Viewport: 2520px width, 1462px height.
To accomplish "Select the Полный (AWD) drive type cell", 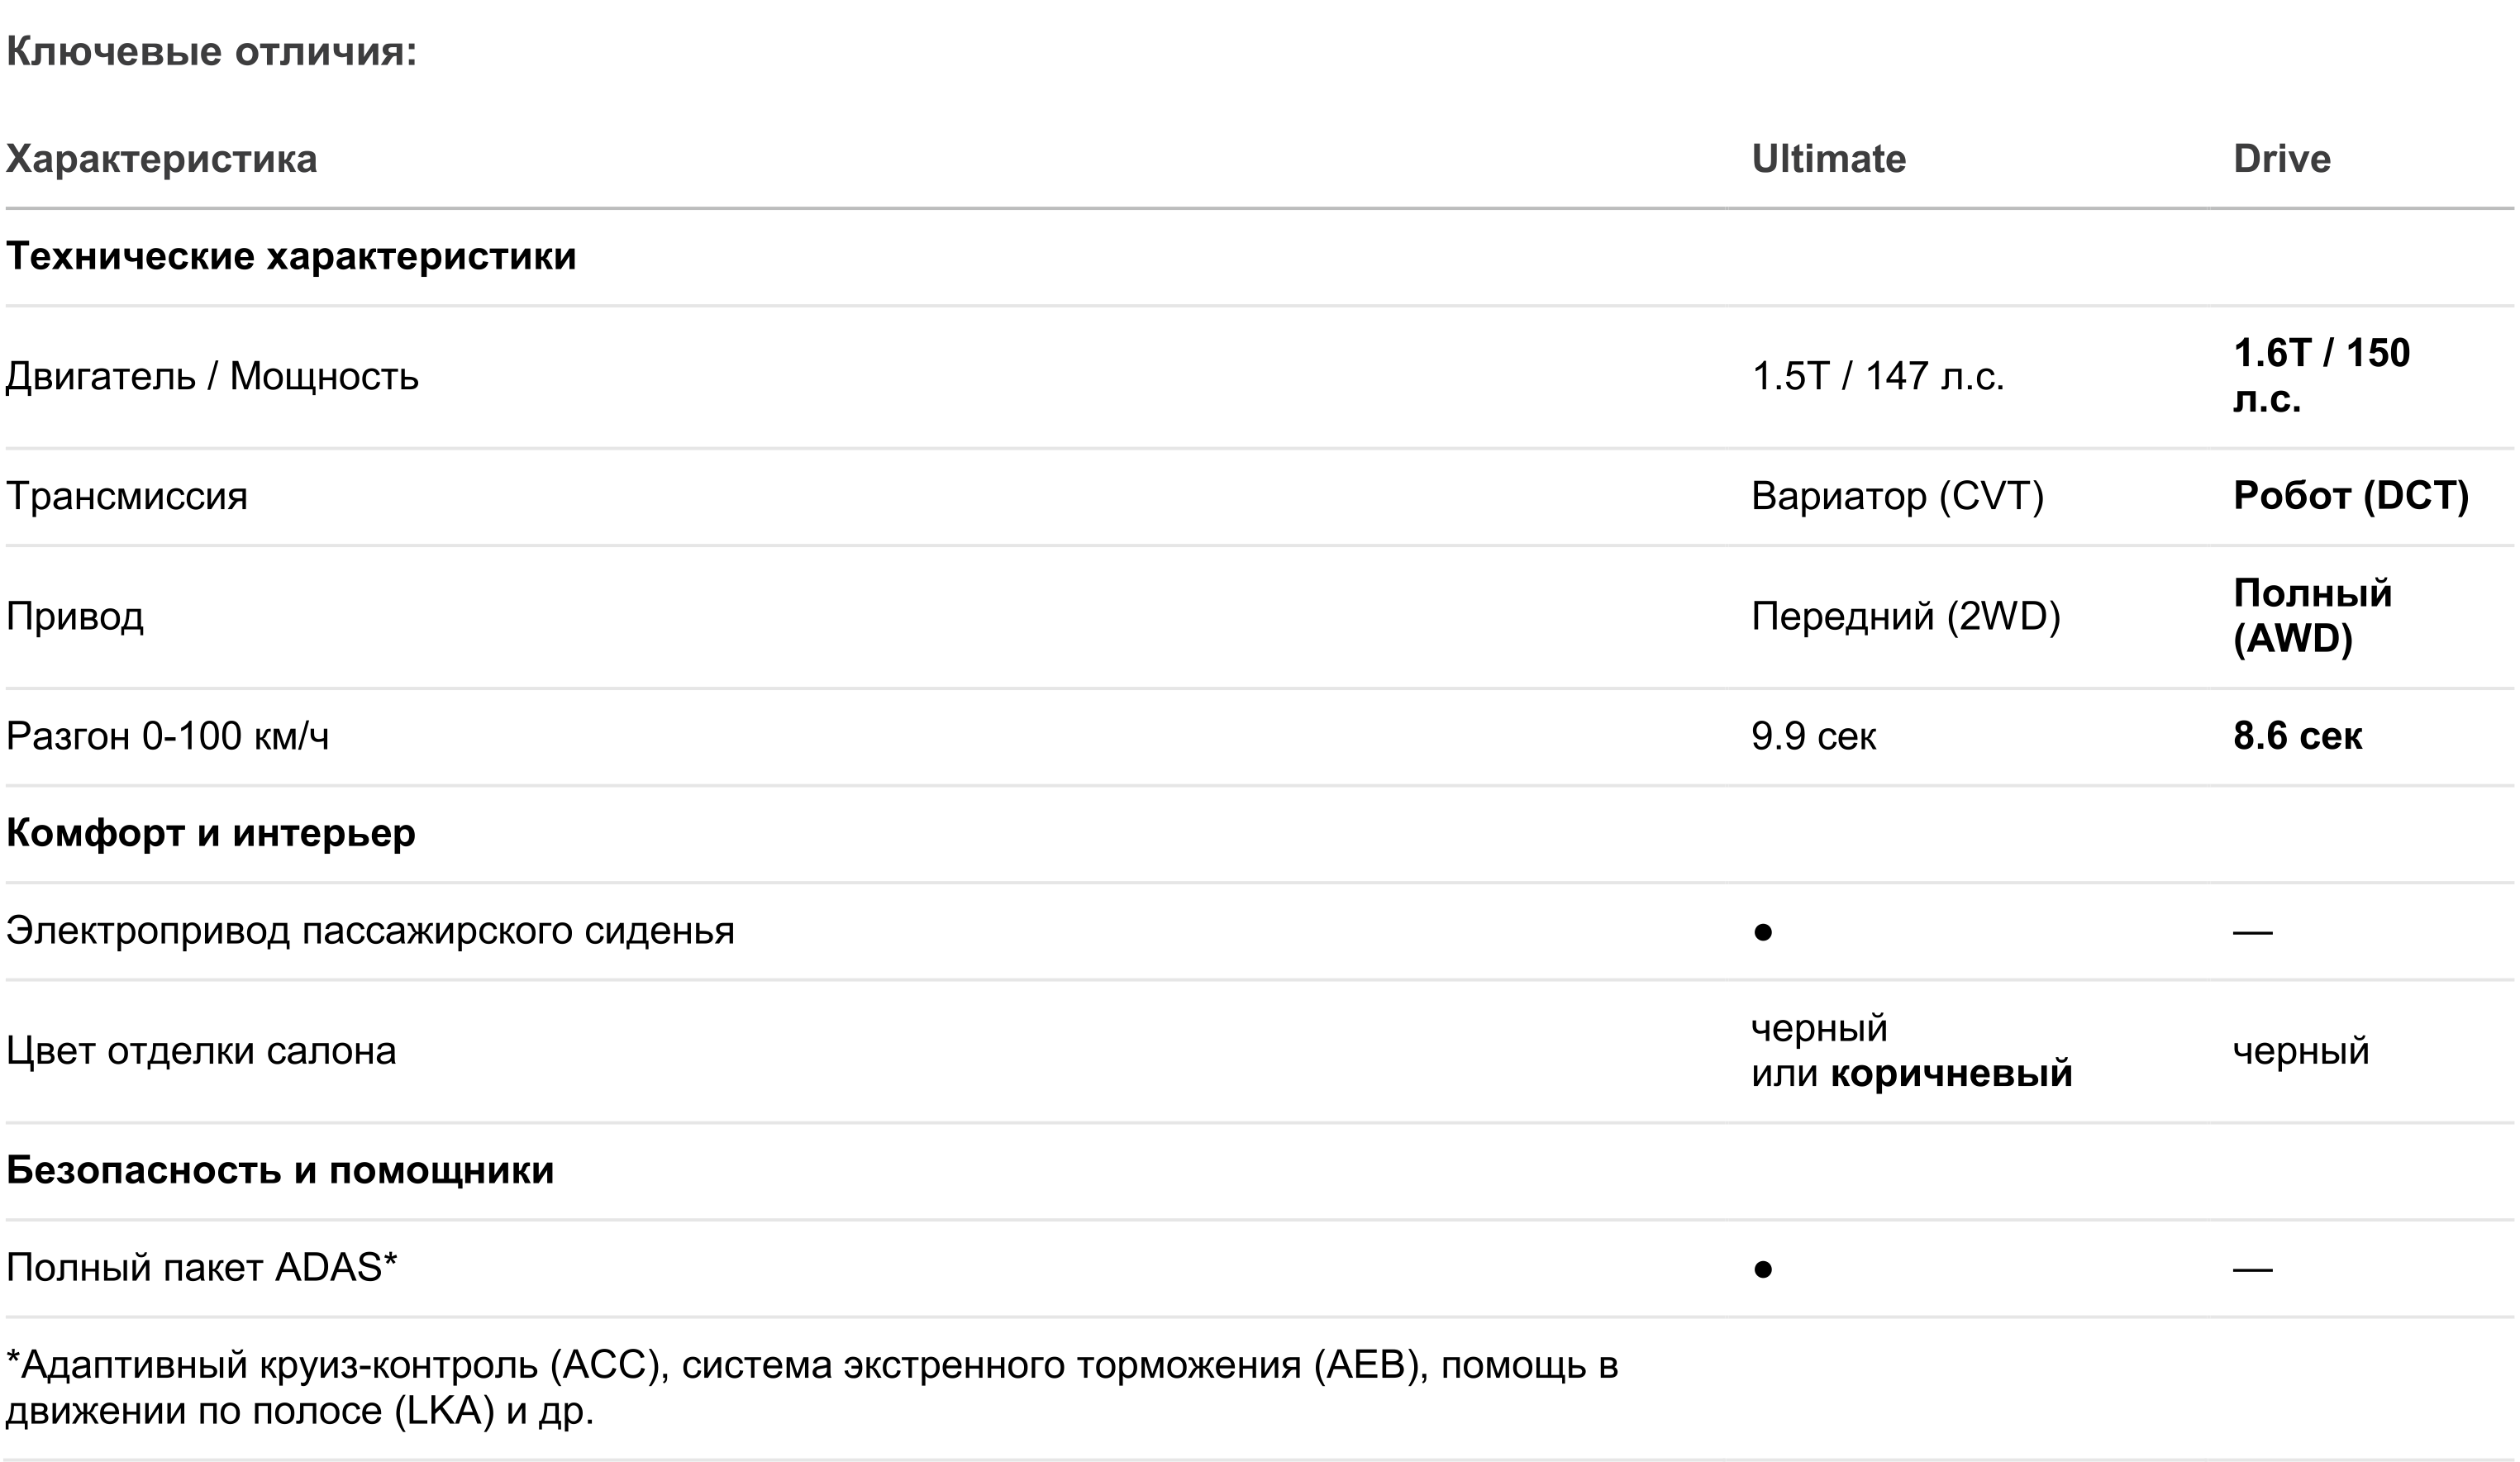I will pos(2312,616).
